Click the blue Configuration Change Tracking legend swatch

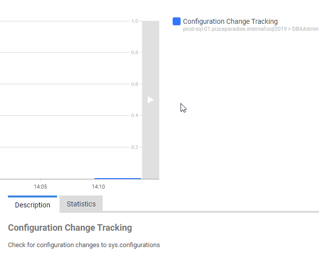(x=176, y=21)
